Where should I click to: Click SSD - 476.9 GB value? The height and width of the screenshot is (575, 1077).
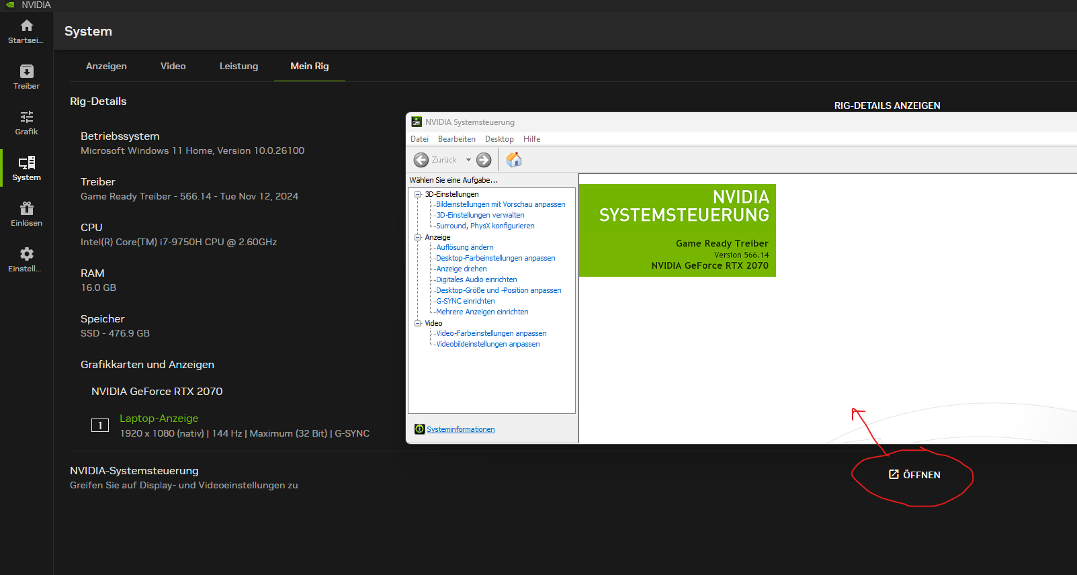[115, 333]
